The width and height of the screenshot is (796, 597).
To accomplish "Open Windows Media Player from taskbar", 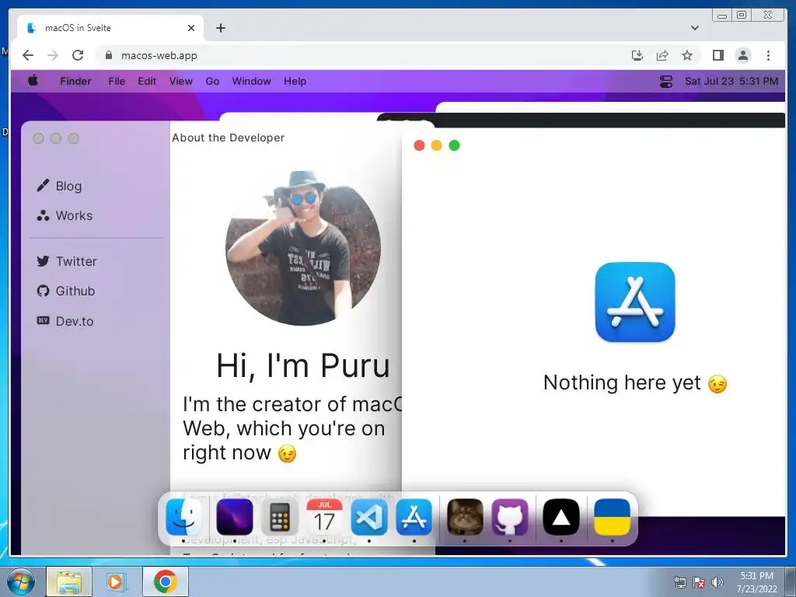I will (116, 581).
